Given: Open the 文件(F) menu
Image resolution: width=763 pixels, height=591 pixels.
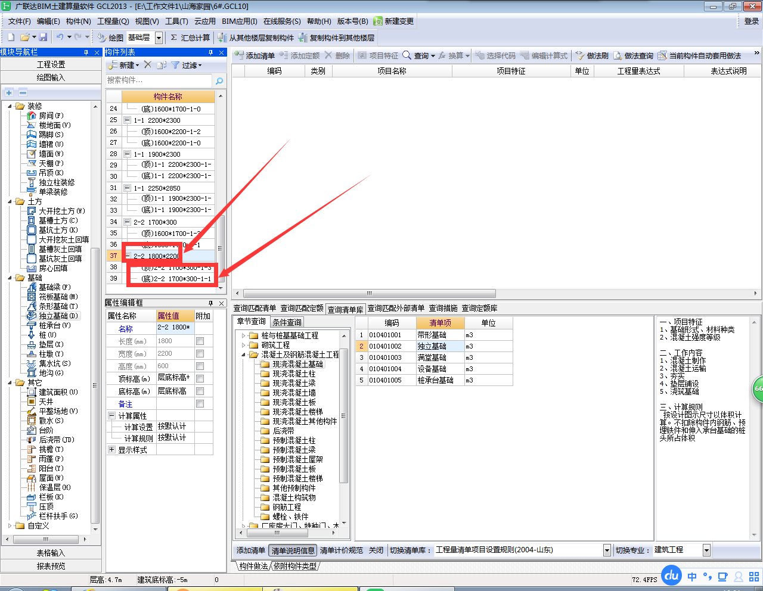Looking at the screenshot, I should point(20,21).
